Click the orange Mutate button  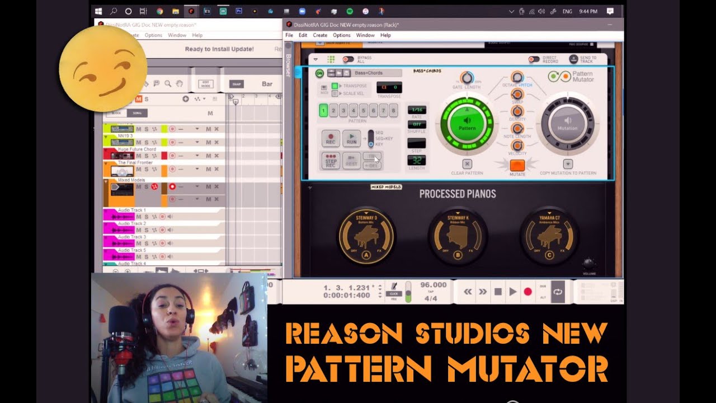[517, 165]
